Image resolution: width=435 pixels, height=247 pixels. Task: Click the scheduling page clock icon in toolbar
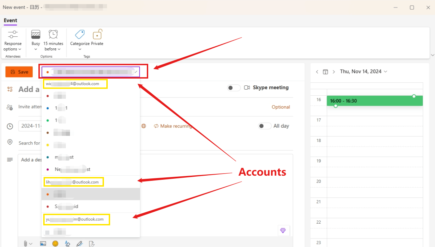click(x=92, y=244)
